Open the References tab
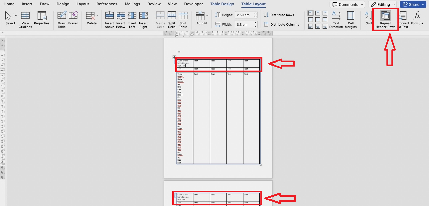Viewport: 429px width, 206px height. click(x=107, y=4)
